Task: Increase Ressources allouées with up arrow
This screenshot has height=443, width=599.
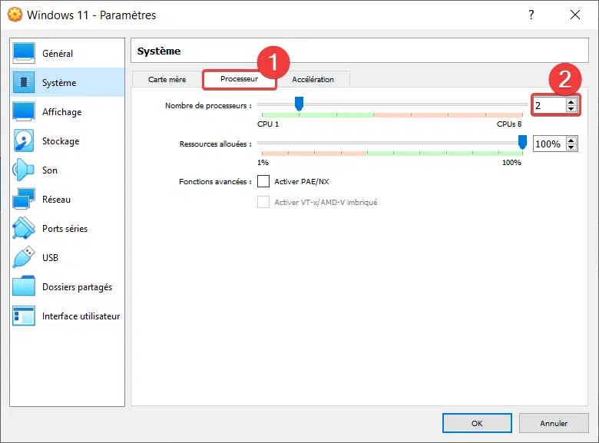Action: (x=571, y=141)
